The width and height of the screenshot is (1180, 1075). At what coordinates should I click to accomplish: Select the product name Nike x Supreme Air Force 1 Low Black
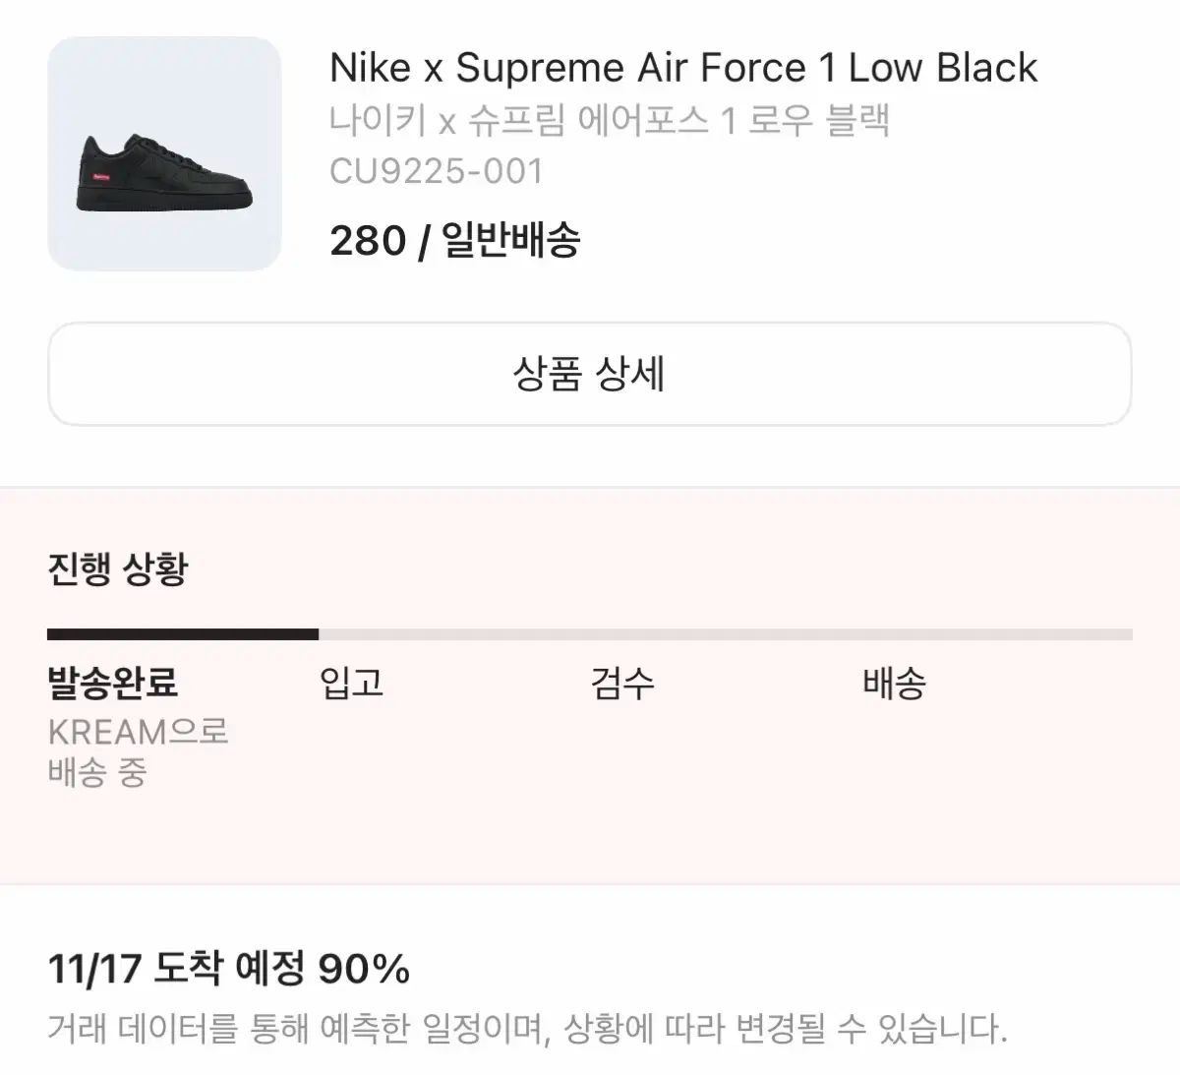pyautogui.click(x=682, y=67)
